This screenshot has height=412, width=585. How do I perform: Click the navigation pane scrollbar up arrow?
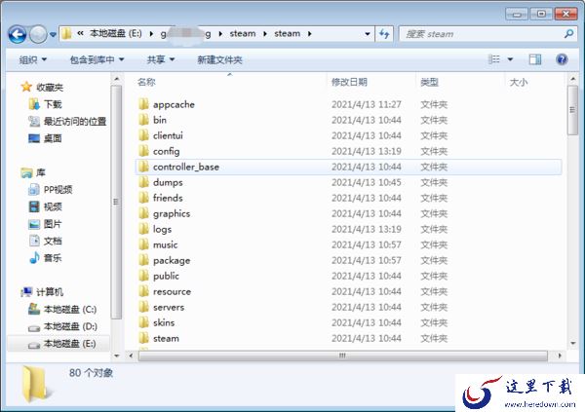click(x=117, y=79)
